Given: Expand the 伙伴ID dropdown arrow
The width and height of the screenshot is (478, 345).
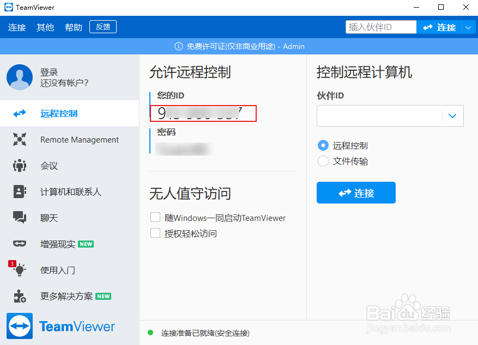Looking at the screenshot, I should coord(452,116).
